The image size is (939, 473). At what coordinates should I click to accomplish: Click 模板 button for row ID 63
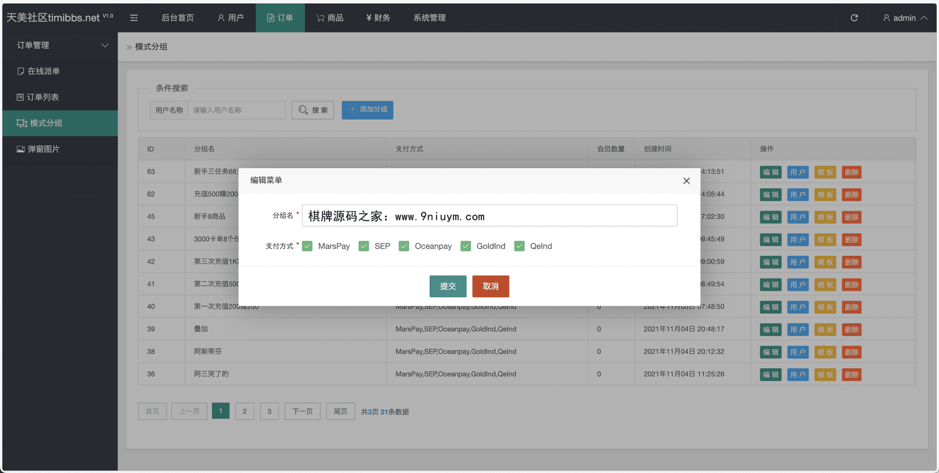point(825,172)
